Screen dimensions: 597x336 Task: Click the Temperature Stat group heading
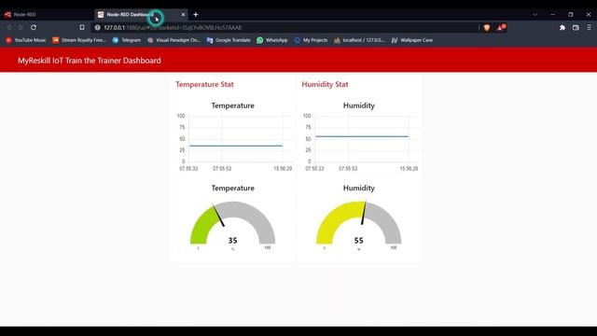pyautogui.click(x=204, y=85)
